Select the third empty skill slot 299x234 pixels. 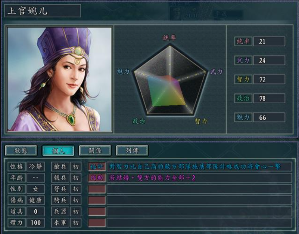pos(190,212)
